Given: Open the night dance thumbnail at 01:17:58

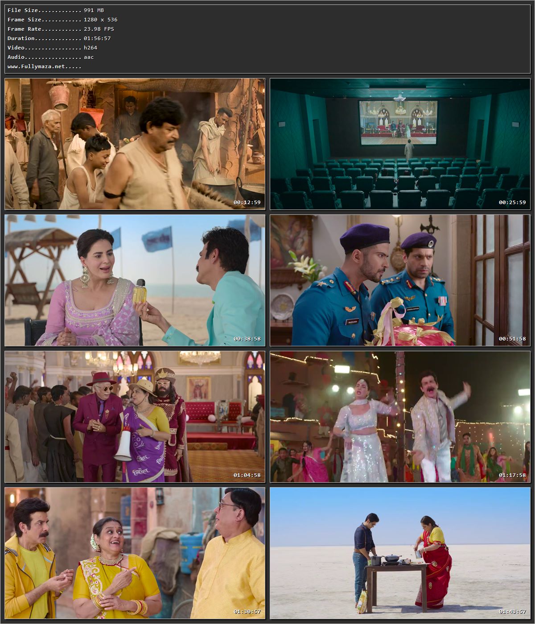Looking at the screenshot, I should click(400, 417).
